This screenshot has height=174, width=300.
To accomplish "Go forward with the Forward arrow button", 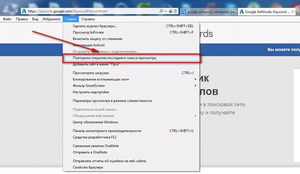I will click(x=16, y=11).
